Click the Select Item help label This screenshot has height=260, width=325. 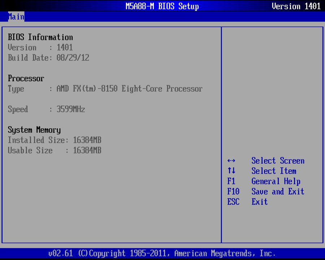[274, 171]
